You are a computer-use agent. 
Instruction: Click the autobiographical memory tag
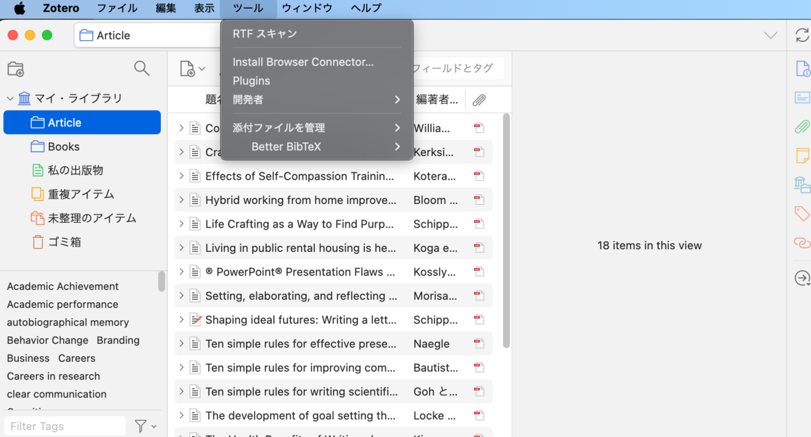pos(68,323)
